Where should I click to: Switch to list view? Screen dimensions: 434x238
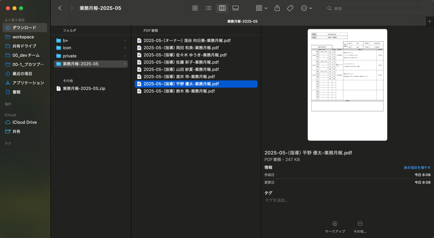coord(208,8)
